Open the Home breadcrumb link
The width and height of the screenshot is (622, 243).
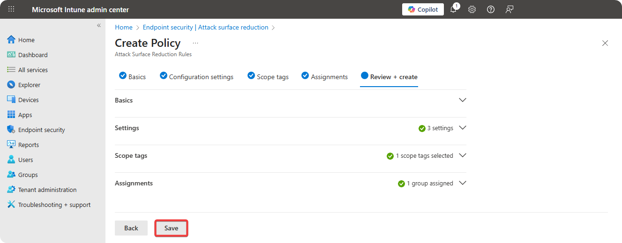124,27
